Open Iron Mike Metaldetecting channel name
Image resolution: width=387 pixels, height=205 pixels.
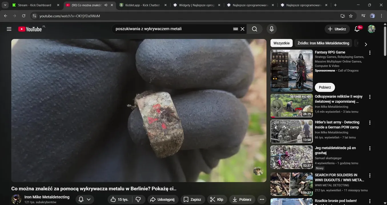coord(47,197)
